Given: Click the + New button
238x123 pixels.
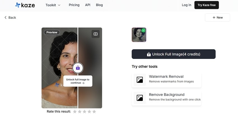Looking at the screenshot, I should tap(218, 18).
